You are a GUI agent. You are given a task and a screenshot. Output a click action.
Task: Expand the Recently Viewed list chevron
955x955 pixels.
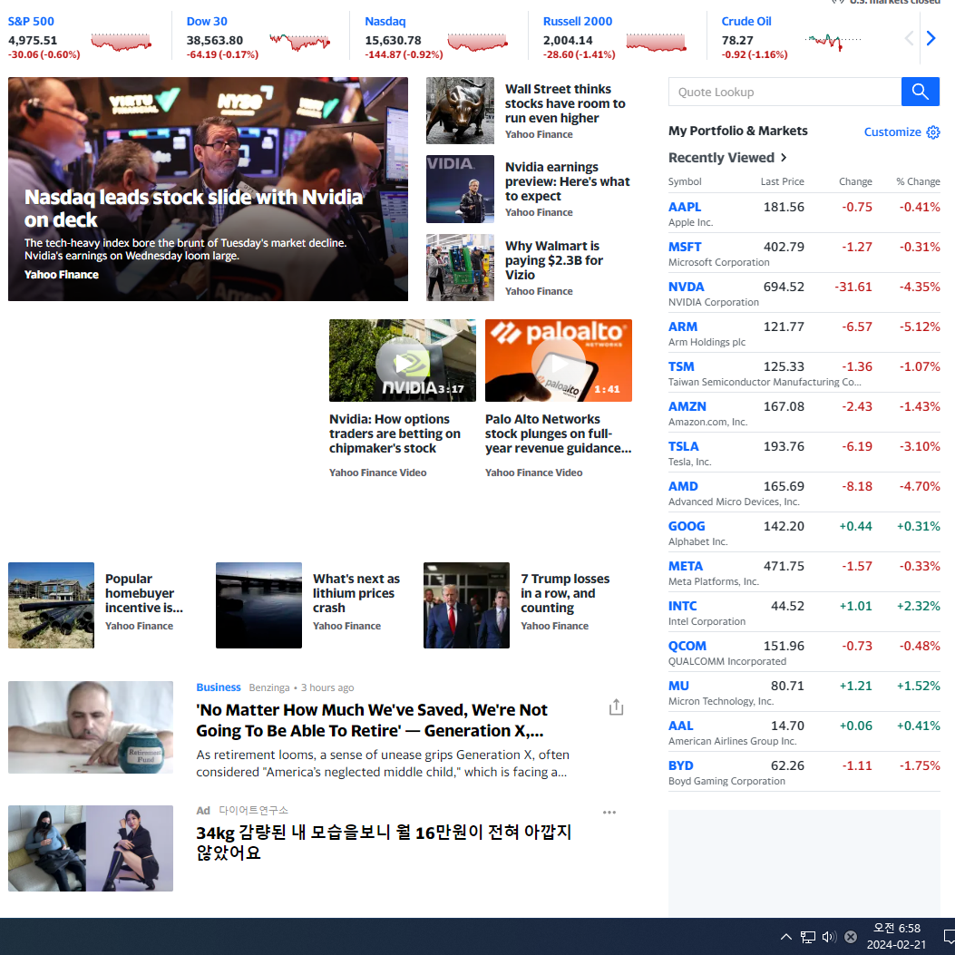[x=784, y=158]
